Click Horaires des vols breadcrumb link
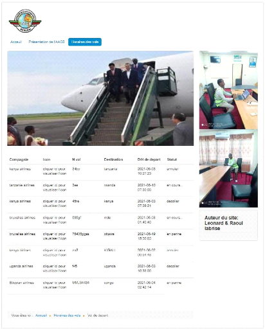This screenshot has width=265, height=329. click(67, 316)
